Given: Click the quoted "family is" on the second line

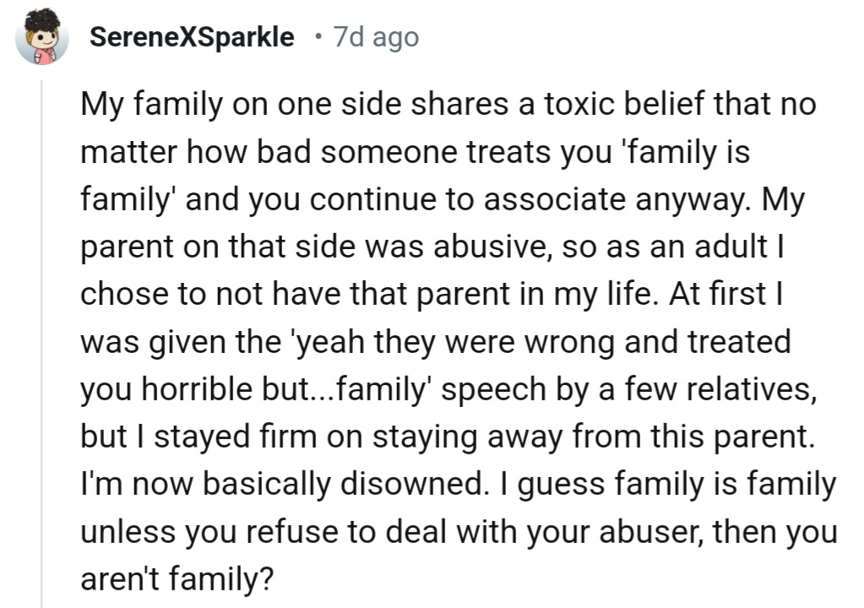Looking at the screenshot, I should tap(676, 155).
